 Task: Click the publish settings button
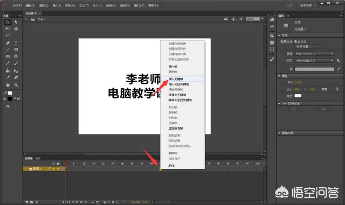coord(309,46)
